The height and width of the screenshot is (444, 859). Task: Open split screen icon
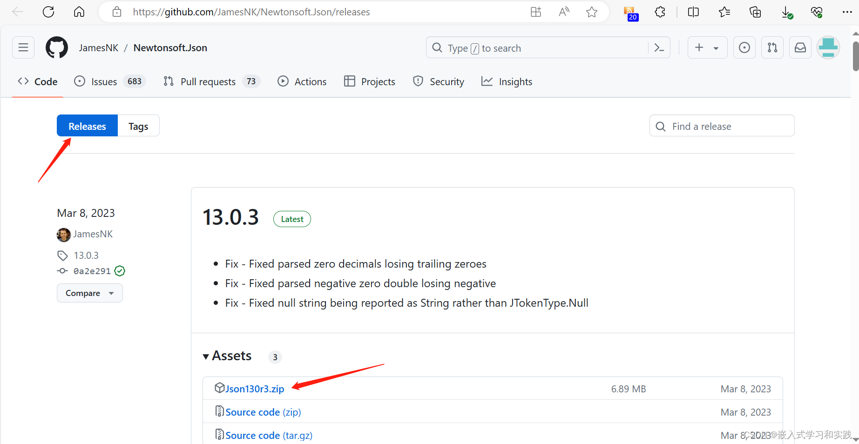click(x=693, y=12)
